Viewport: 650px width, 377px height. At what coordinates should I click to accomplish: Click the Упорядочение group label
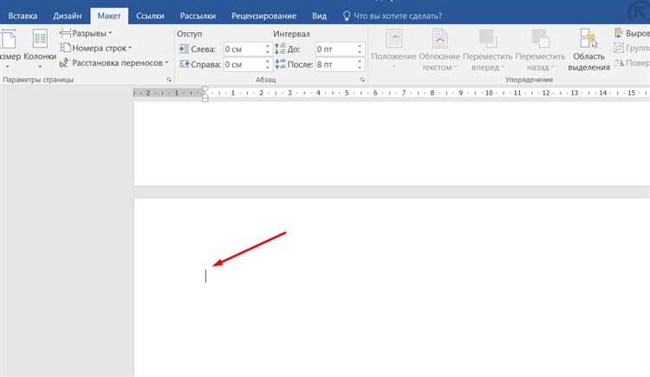click(x=529, y=80)
